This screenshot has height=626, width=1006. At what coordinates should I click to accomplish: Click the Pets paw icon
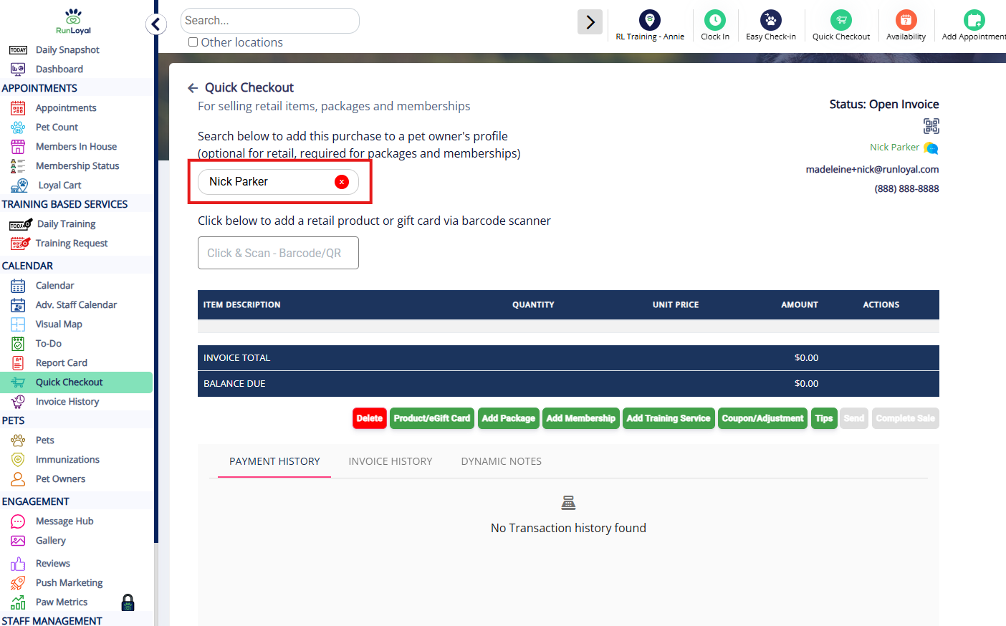[18, 440]
